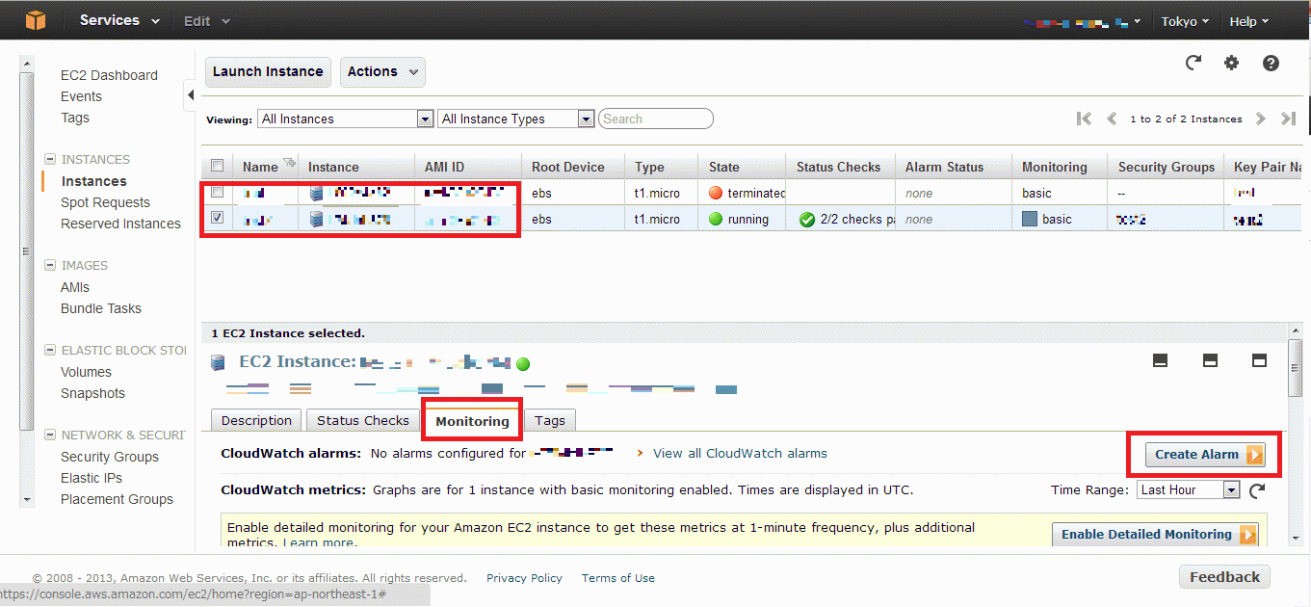
Task: Switch to the Tags tab
Action: coord(550,420)
